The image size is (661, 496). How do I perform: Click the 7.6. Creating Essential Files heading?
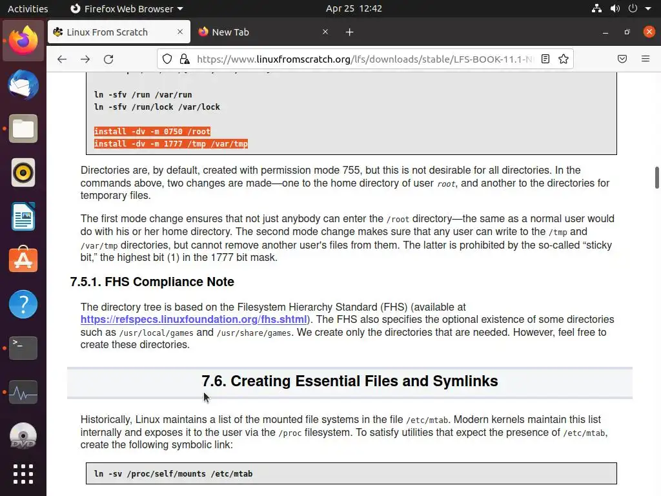pos(349,381)
